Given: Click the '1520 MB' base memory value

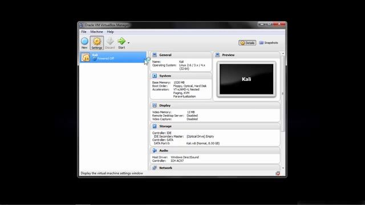Looking at the screenshot, I should 179,83.
